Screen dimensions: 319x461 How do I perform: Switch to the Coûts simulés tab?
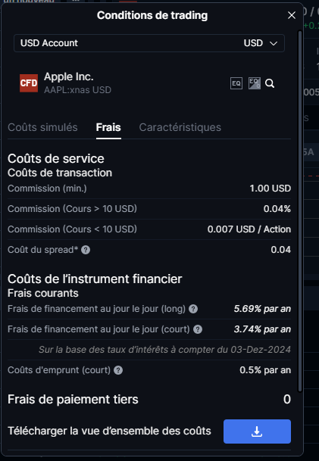point(42,127)
